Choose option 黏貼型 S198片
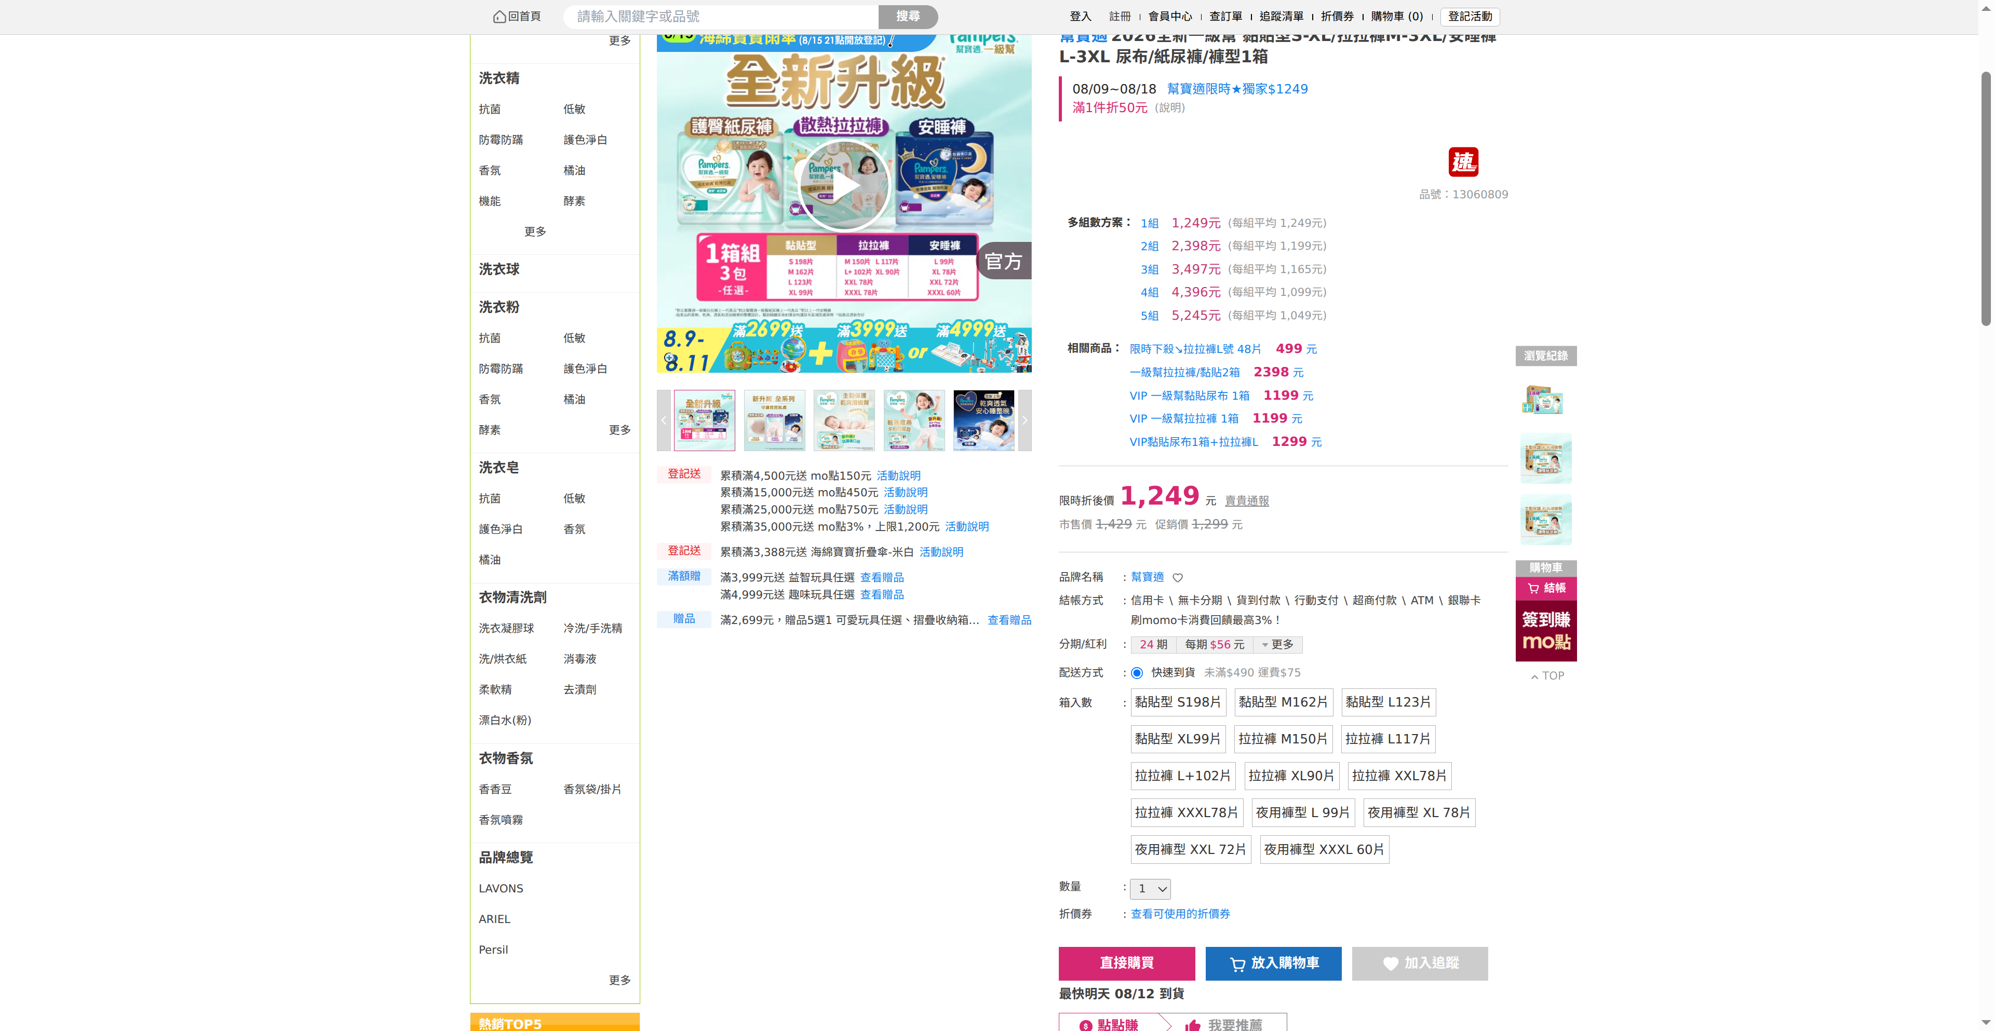This screenshot has height=1031, width=1994. click(1178, 702)
